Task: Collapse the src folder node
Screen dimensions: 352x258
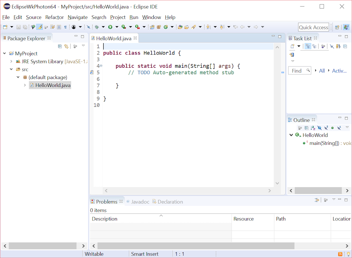Action: click(x=11, y=69)
